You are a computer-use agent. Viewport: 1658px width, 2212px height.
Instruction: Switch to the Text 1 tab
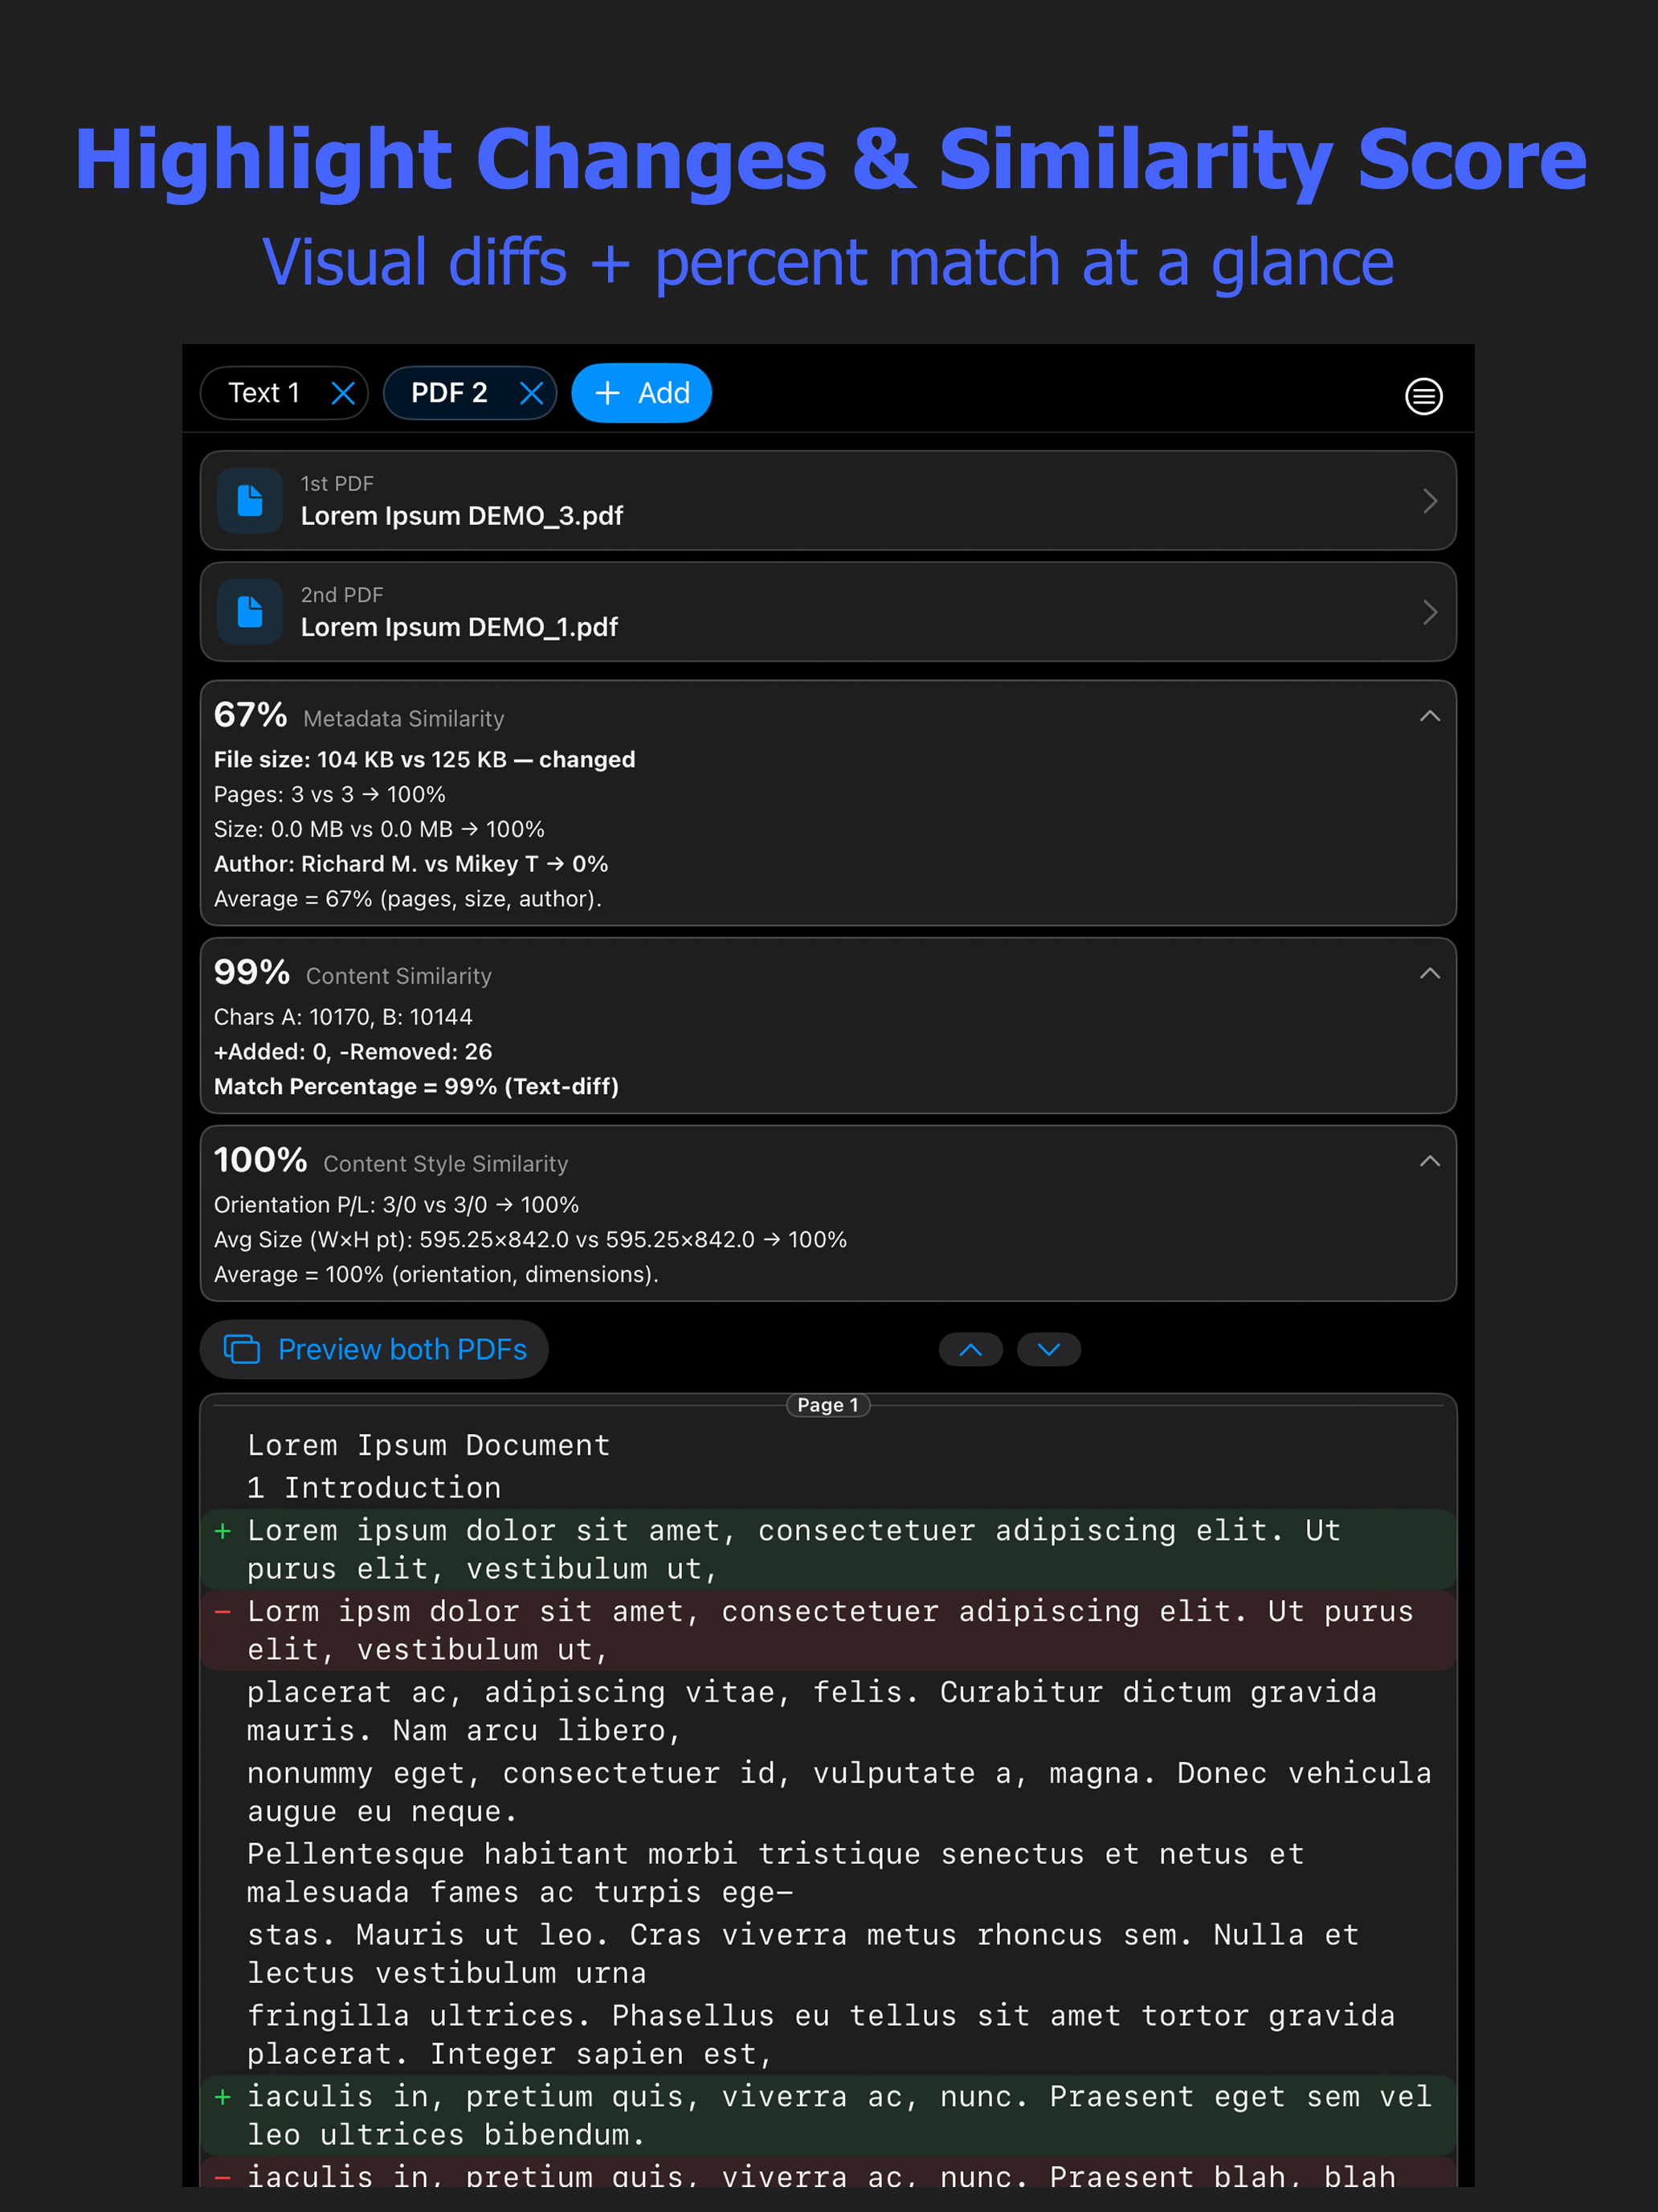tap(263, 393)
